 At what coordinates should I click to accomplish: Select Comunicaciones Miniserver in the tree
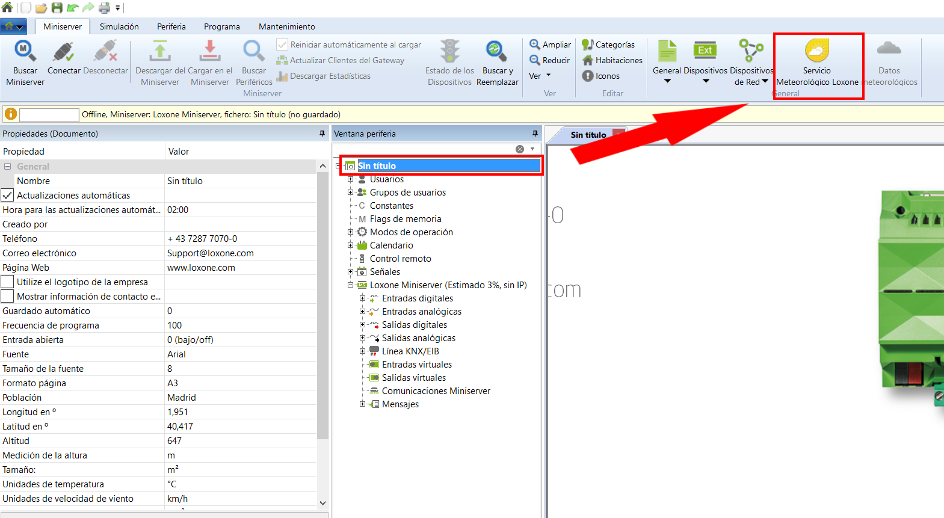436,391
